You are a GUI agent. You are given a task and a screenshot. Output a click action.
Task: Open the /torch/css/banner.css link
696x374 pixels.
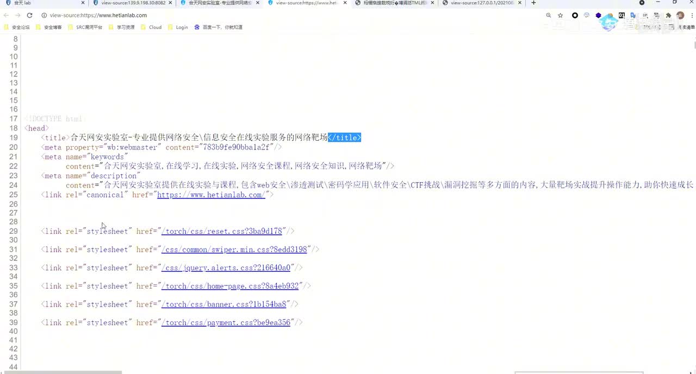pyautogui.click(x=224, y=304)
